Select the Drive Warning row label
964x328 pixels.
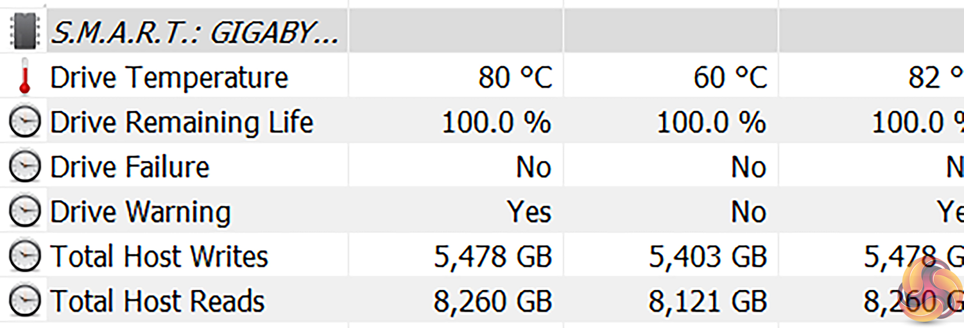click(x=140, y=212)
